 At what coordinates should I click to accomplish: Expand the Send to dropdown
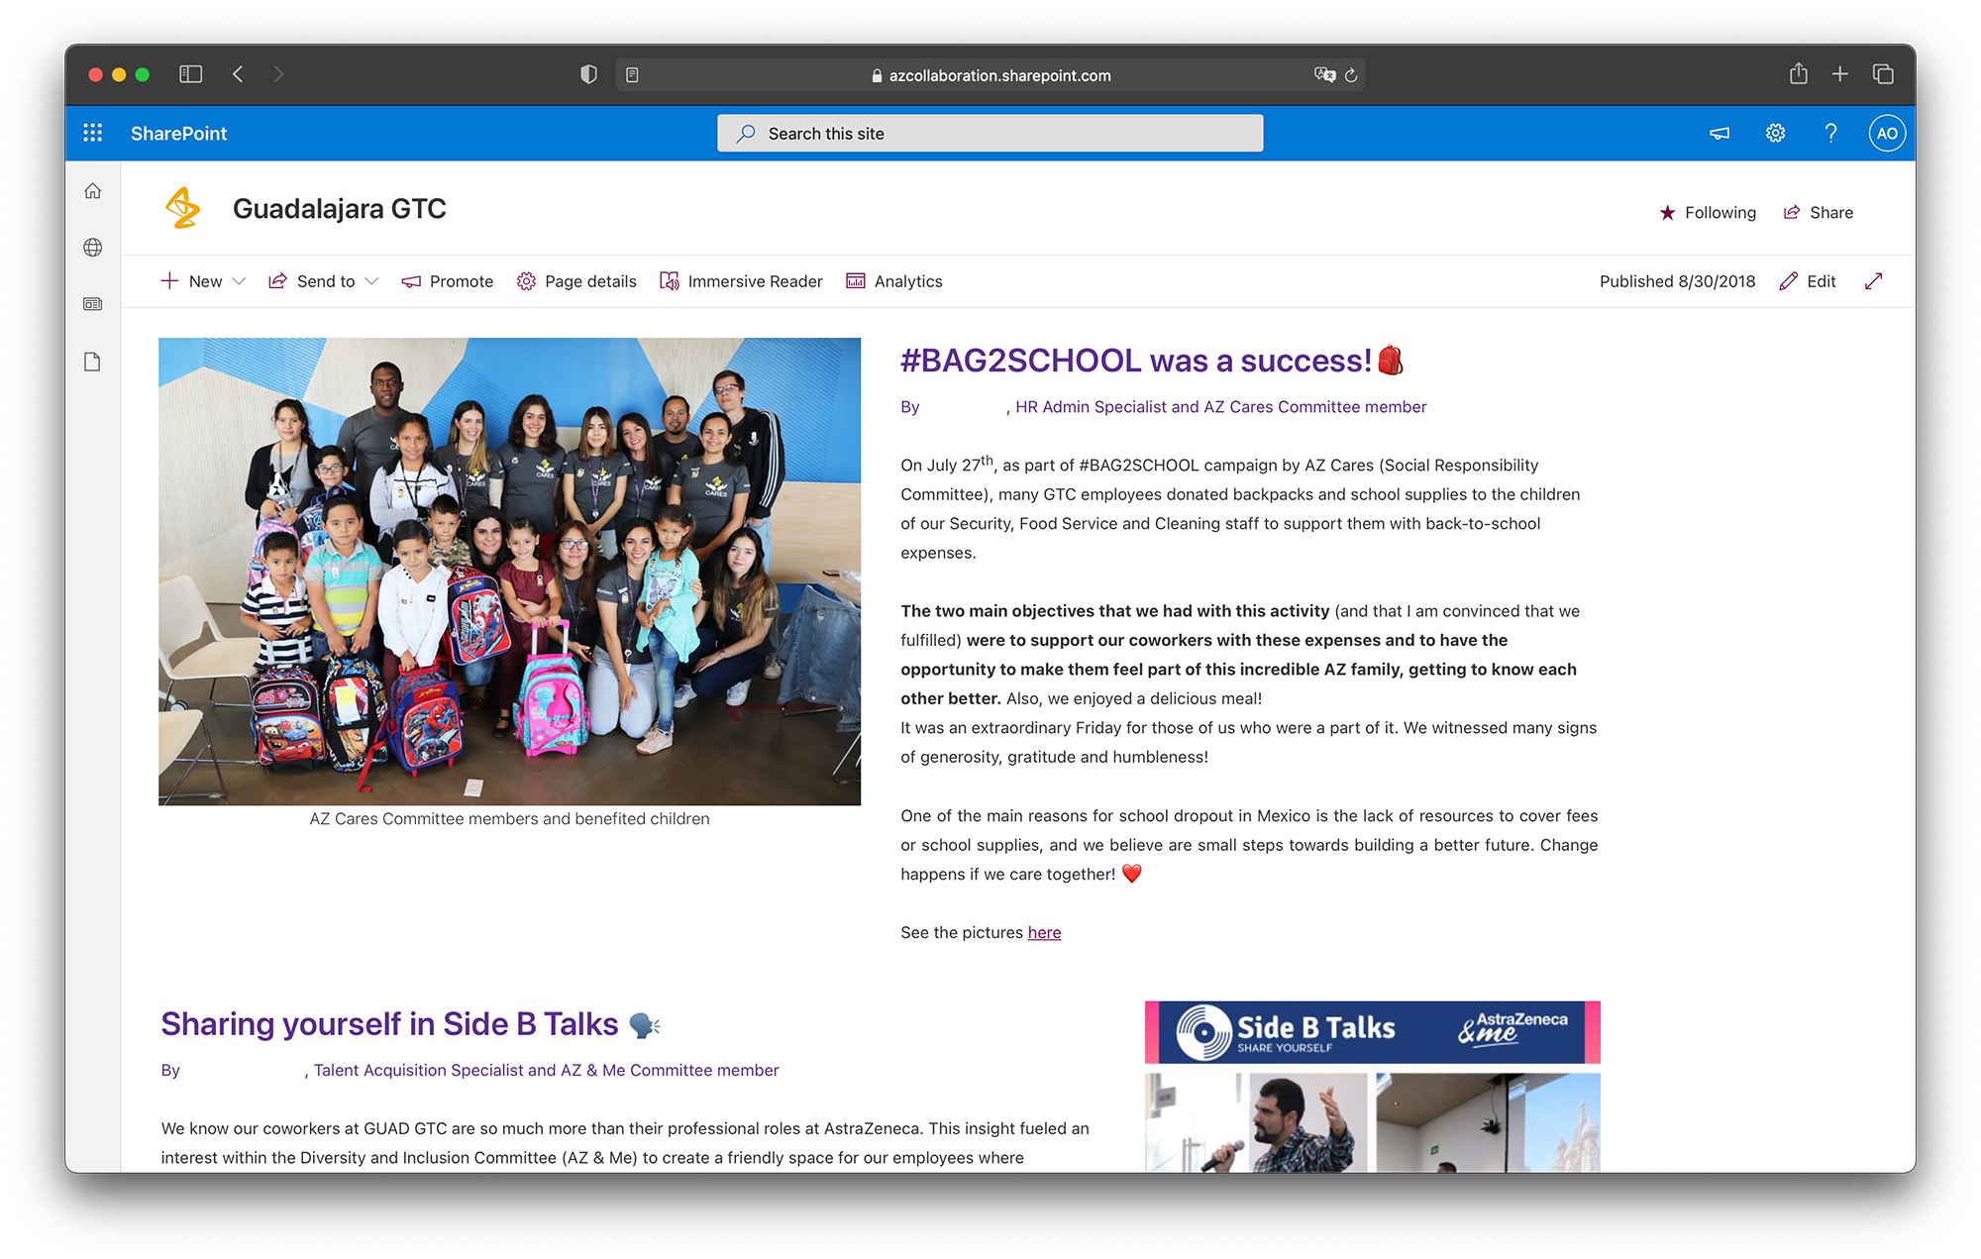[324, 281]
